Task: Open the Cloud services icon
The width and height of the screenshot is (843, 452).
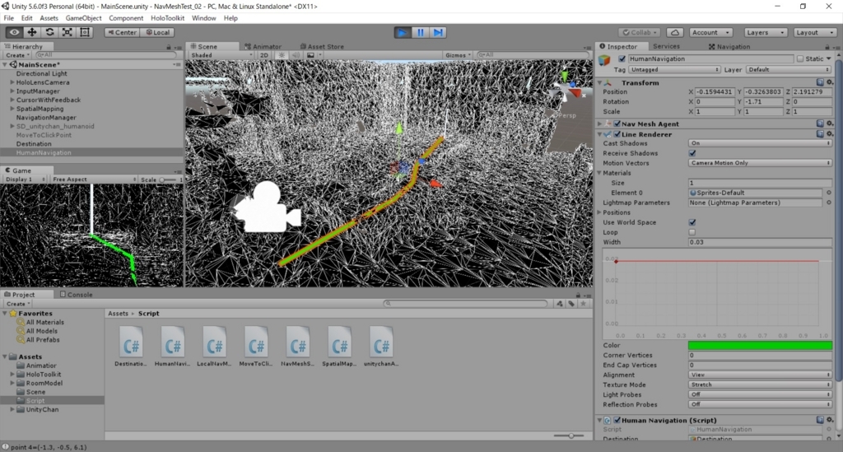Action: click(x=675, y=32)
